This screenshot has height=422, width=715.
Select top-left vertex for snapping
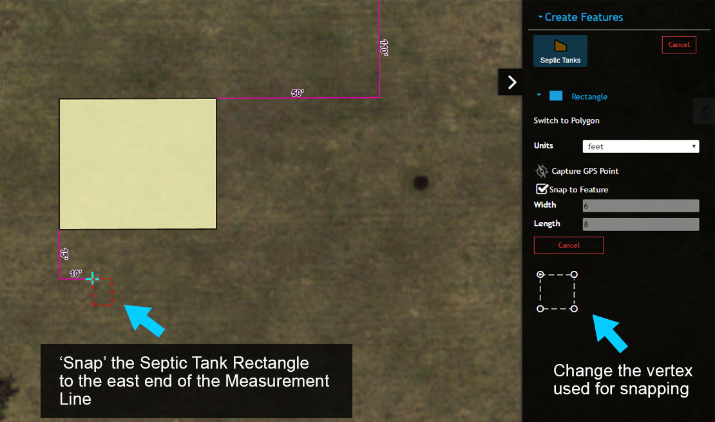(540, 275)
